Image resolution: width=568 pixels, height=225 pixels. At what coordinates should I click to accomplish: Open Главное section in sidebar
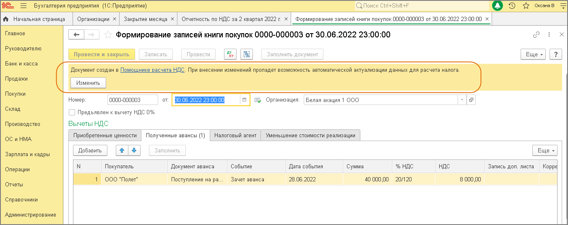pyautogui.click(x=15, y=34)
